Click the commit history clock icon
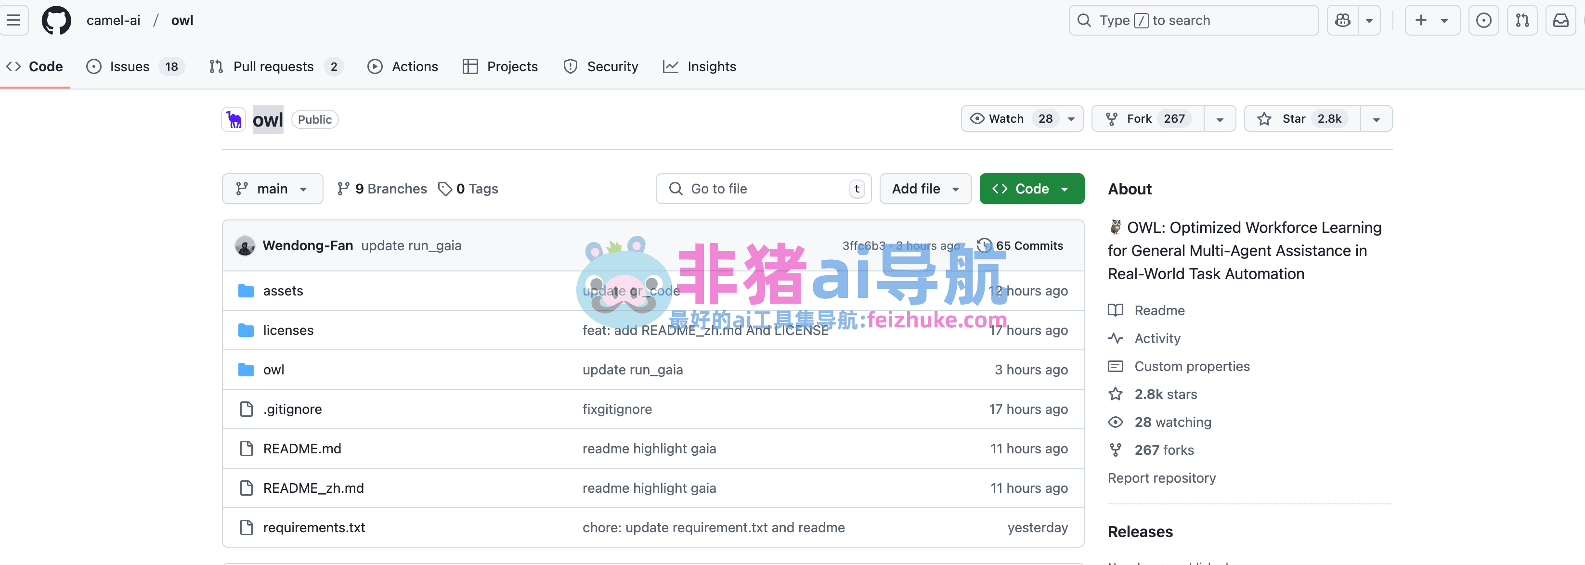Image resolution: width=1585 pixels, height=565 pixels. (985, 245)
